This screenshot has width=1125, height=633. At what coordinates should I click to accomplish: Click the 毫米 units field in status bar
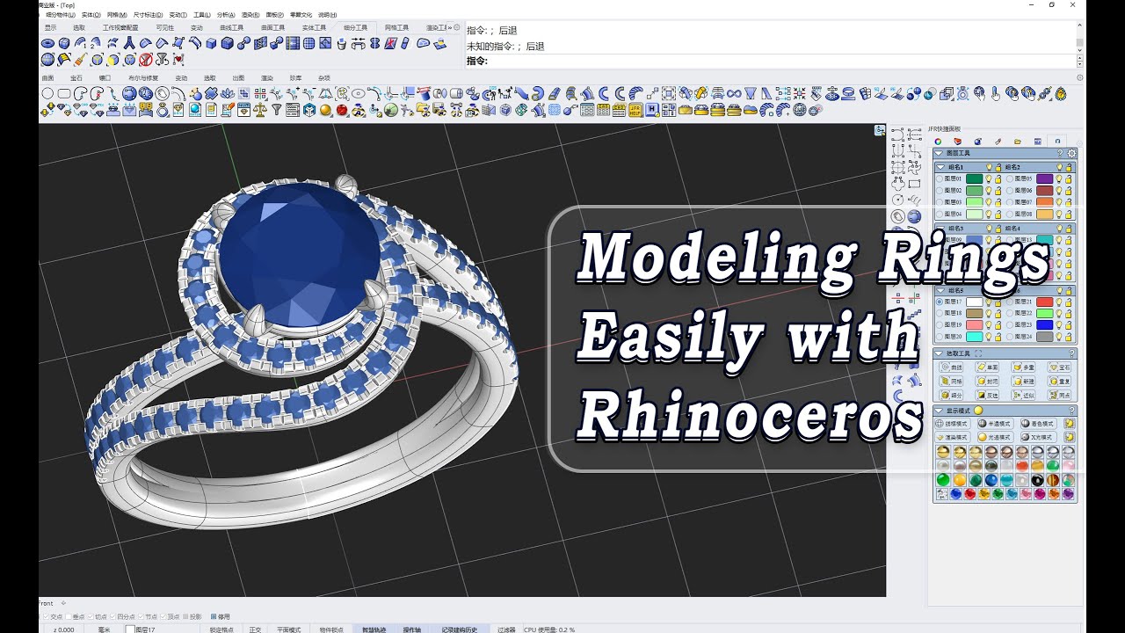coord(104,629)
